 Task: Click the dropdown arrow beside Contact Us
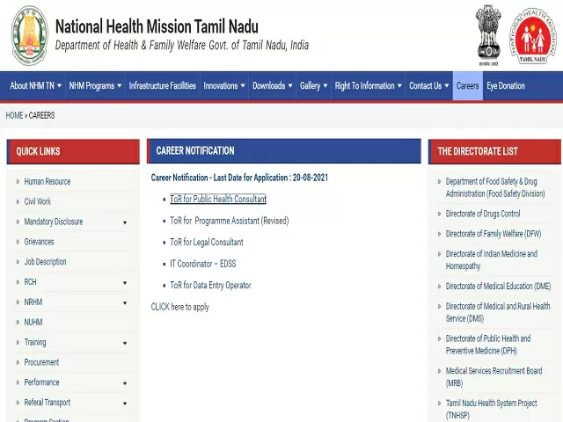coord(447,86)
